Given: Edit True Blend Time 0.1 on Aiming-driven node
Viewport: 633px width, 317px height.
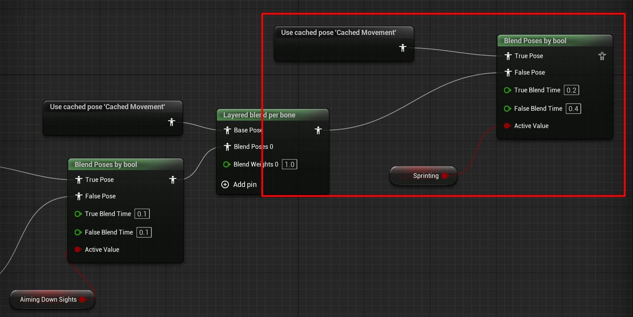Looking at the screenshot, I should tap(142, 214).
